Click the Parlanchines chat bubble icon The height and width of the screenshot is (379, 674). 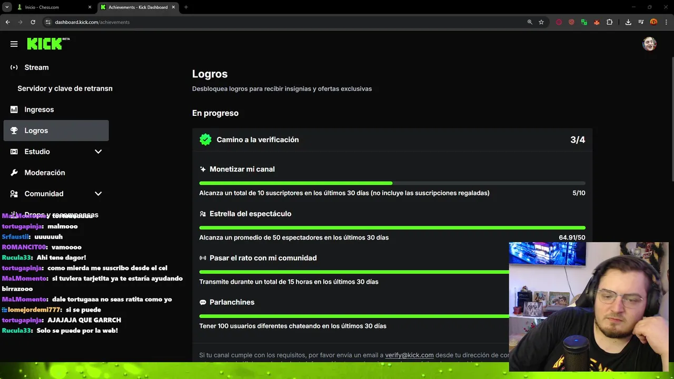tap(203, 302)
